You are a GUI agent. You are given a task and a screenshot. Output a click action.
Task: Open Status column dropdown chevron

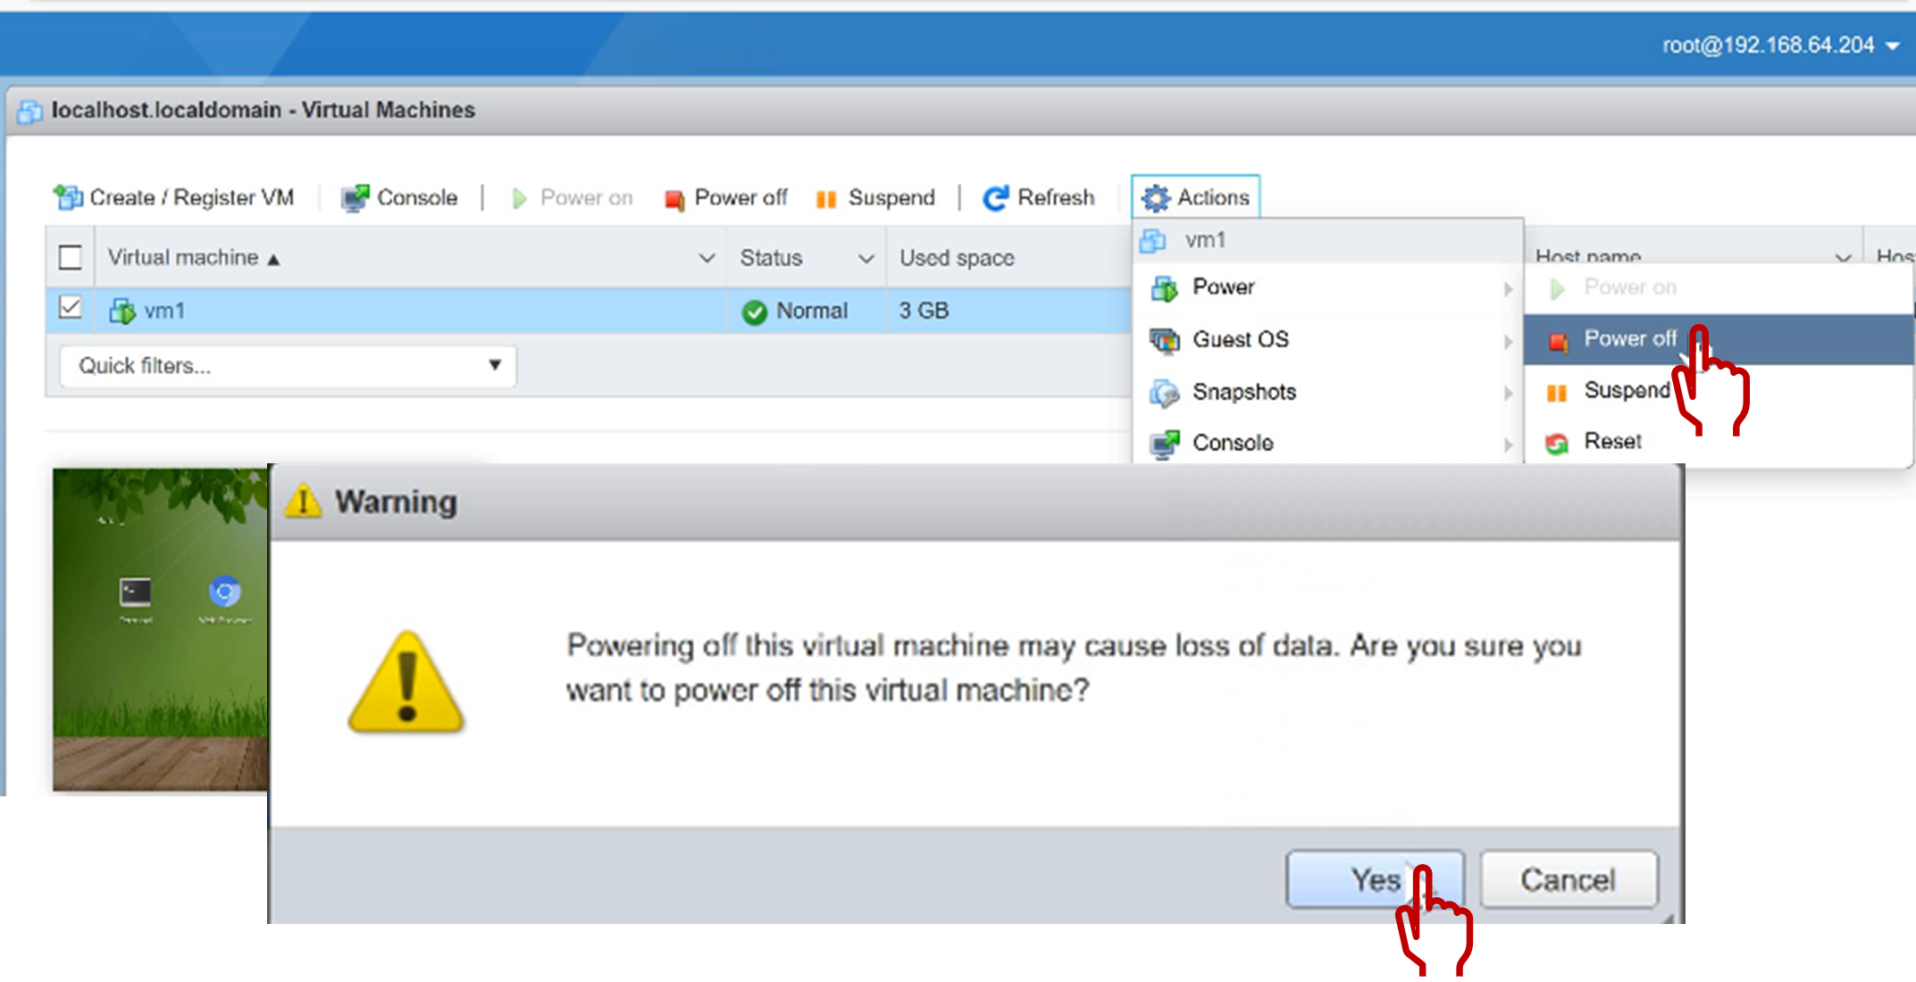coord(866,258)
